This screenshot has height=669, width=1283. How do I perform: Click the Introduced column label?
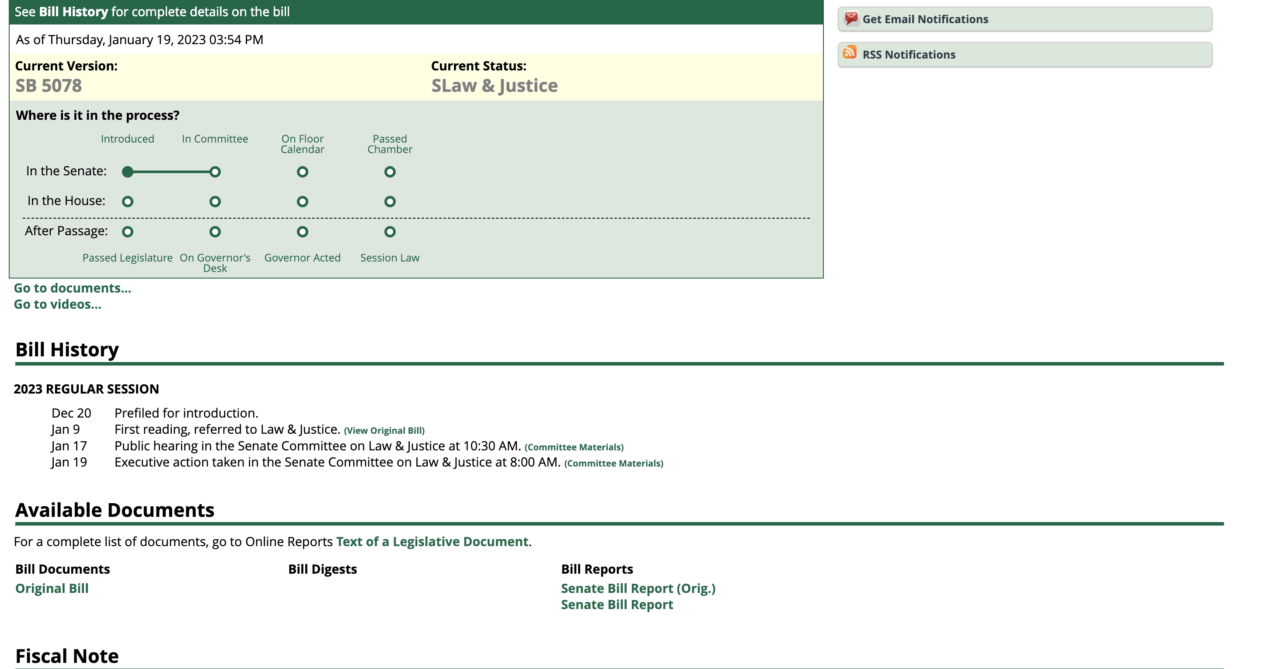pos(128,139)
